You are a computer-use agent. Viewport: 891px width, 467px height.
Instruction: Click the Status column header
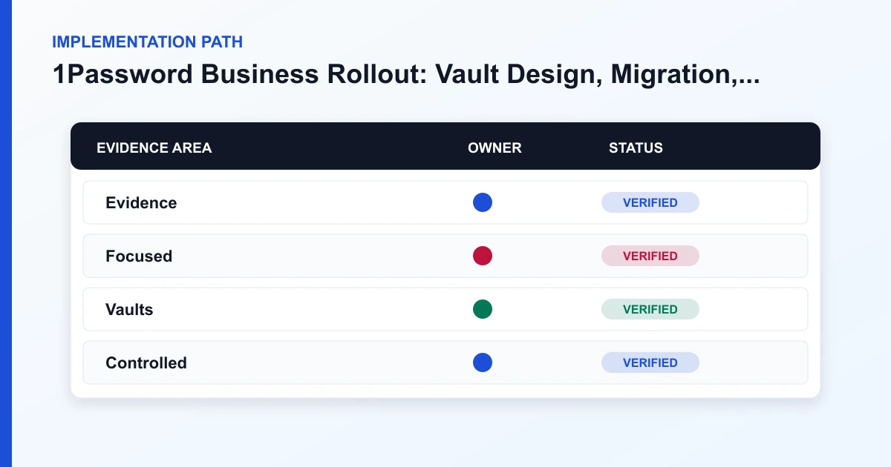636,148
